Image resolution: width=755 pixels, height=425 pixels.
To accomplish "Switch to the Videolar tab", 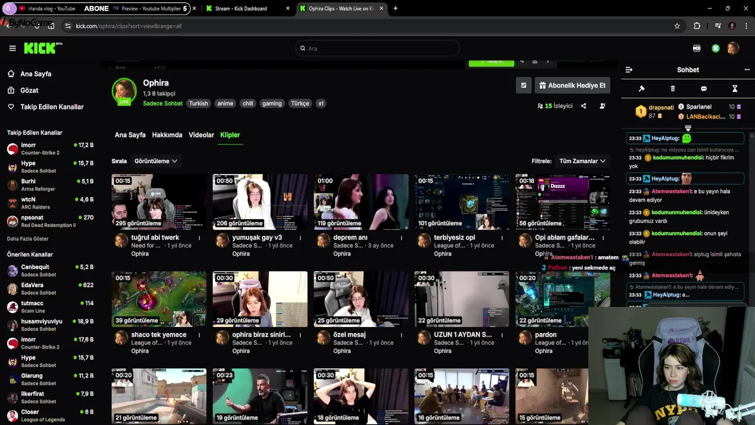I will (201, 135).
